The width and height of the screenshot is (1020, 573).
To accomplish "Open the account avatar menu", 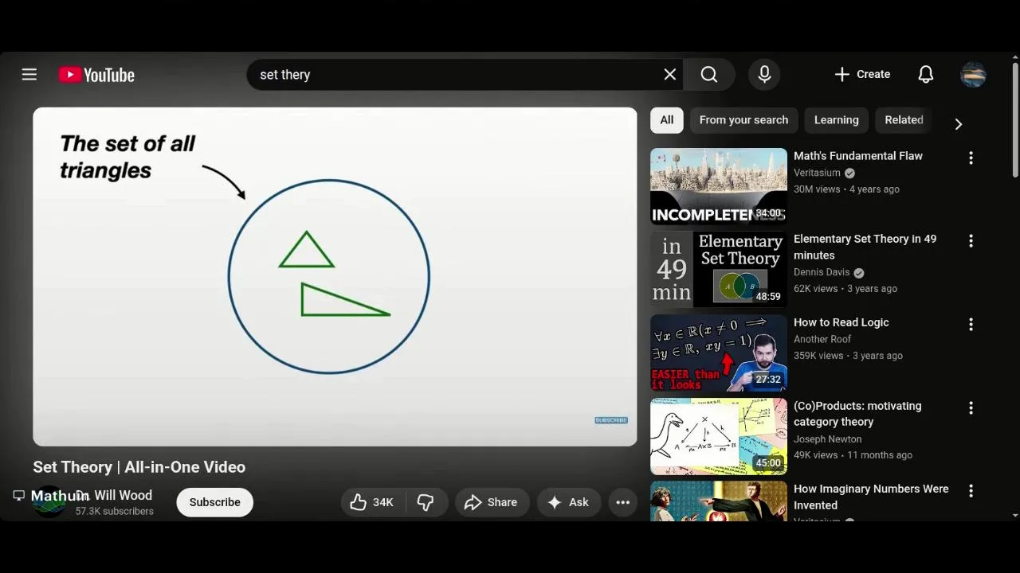I will click(x=973, y=74).
